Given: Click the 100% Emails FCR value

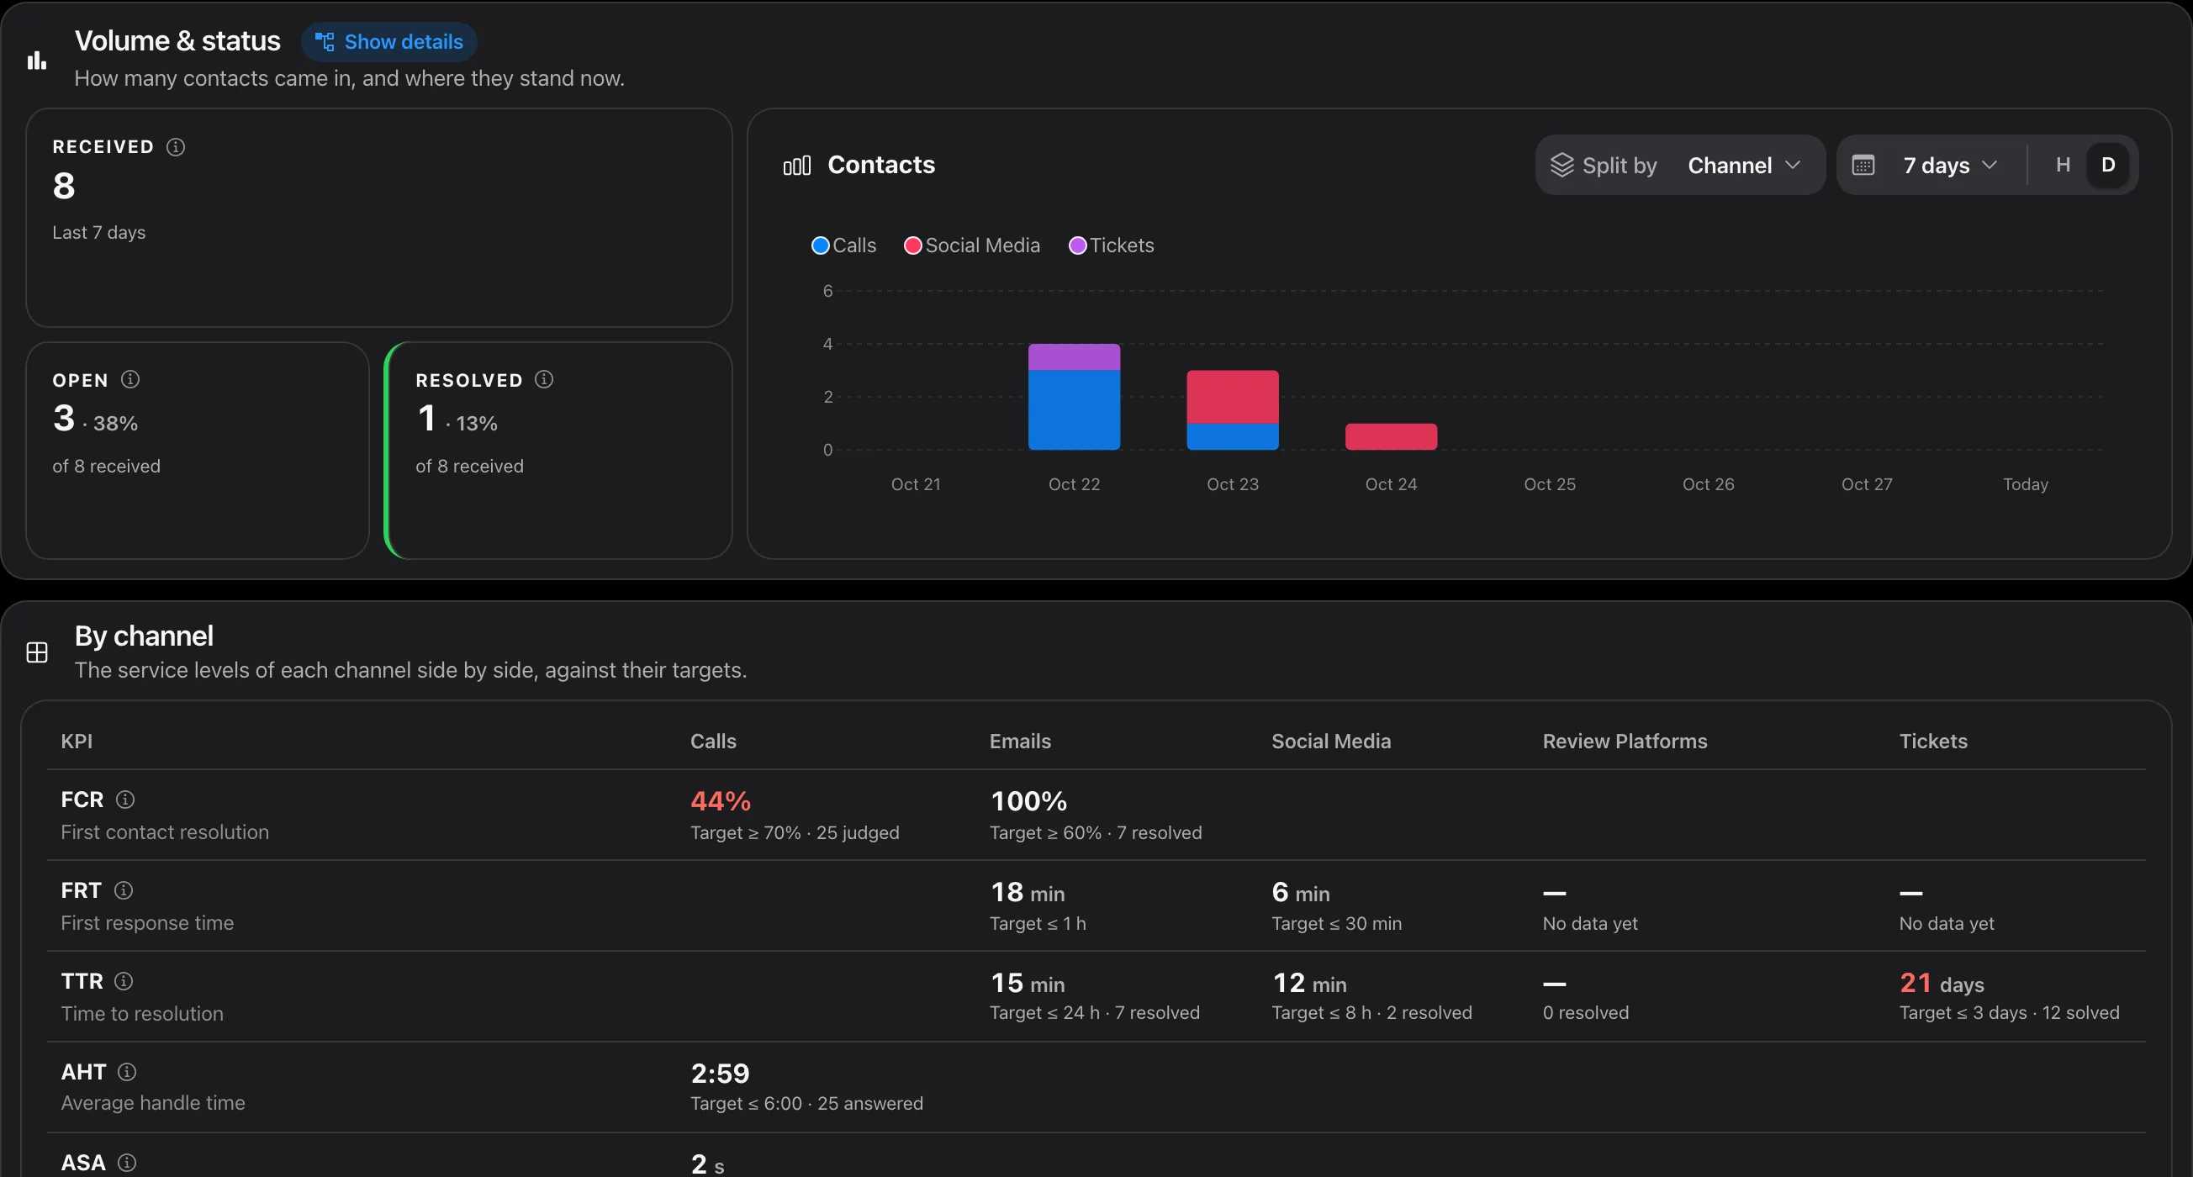Looking at the screenshot, I should tap(1028, 801).
